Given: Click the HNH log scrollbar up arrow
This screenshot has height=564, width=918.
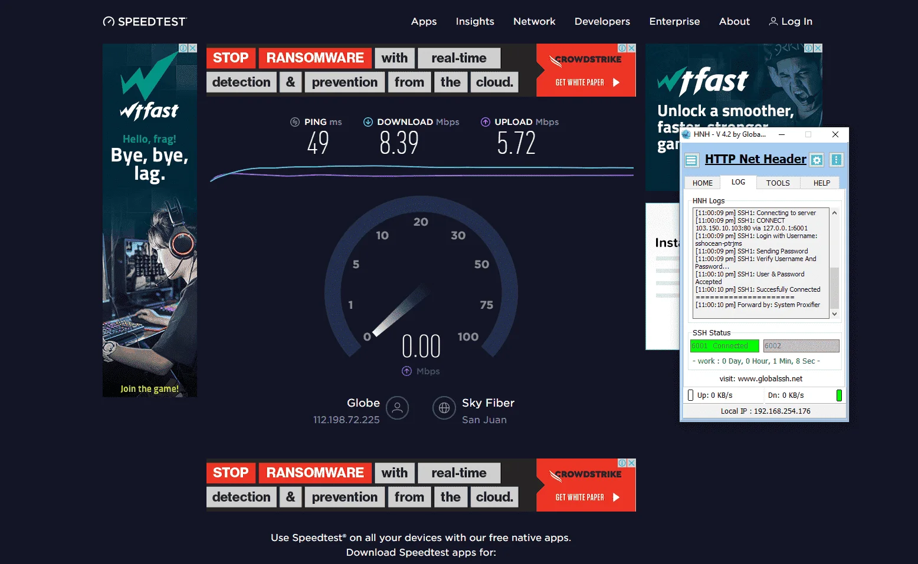Looking at the screenshot, I should point(834,213).
